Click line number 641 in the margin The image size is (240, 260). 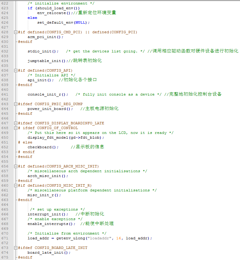click(x=5, y=94)
